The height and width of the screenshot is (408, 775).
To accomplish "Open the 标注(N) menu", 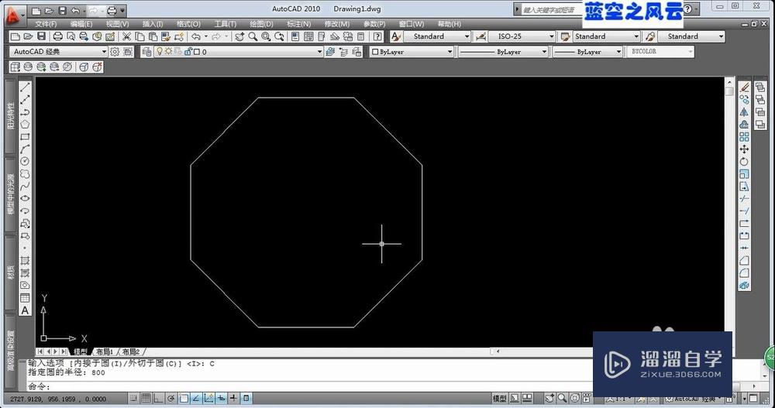I will pyautogui.click(x=298, y=24).
